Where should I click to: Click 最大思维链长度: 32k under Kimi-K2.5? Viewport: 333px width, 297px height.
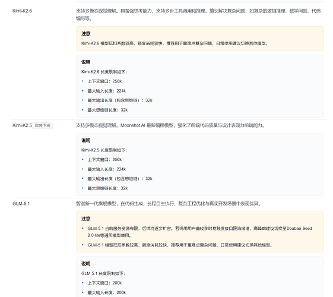(x=107, y=188)
